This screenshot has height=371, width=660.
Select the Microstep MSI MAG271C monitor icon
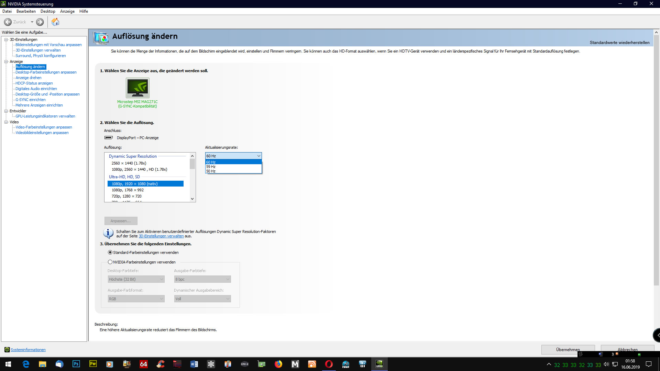(x=137, y=88)
